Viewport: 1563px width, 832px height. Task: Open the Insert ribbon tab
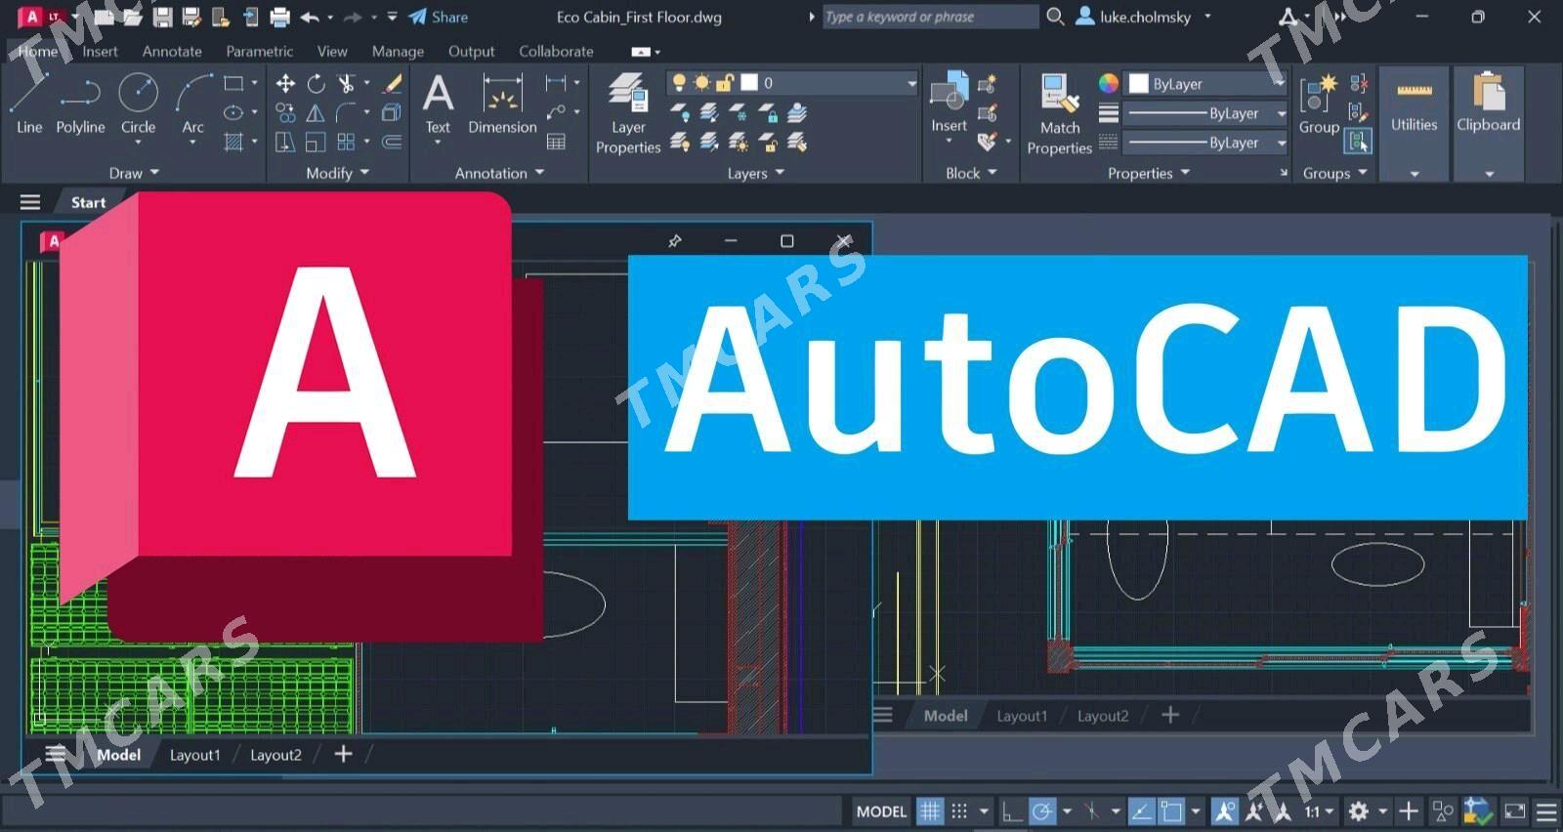click(100, 51)
